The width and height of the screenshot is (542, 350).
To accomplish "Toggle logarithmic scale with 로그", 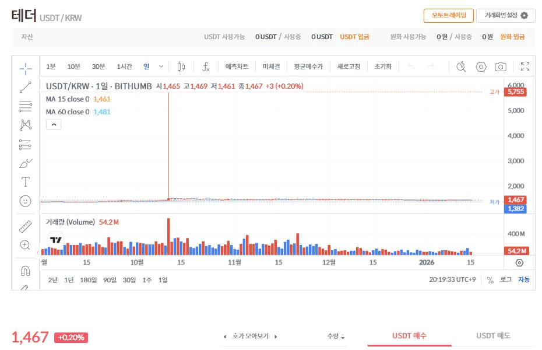I will pos(506,280).
